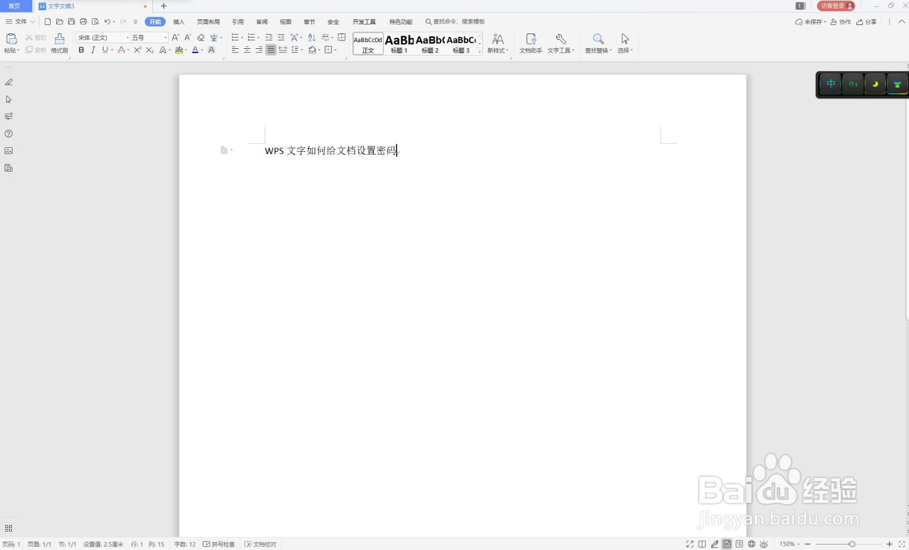Switch to the 插入 ribbon tab
This screenshot has width=909, height=550.
pos(178,22)
